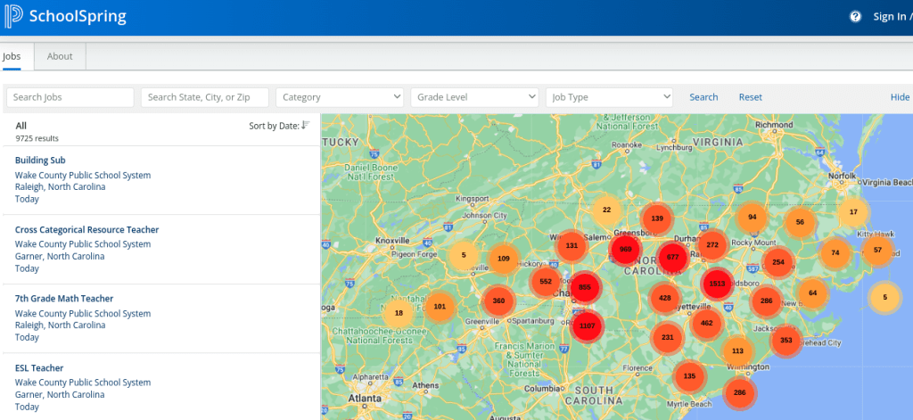Click the SchoolSpring logo icon
Screen dimensions: 913x420
[15, 16]
